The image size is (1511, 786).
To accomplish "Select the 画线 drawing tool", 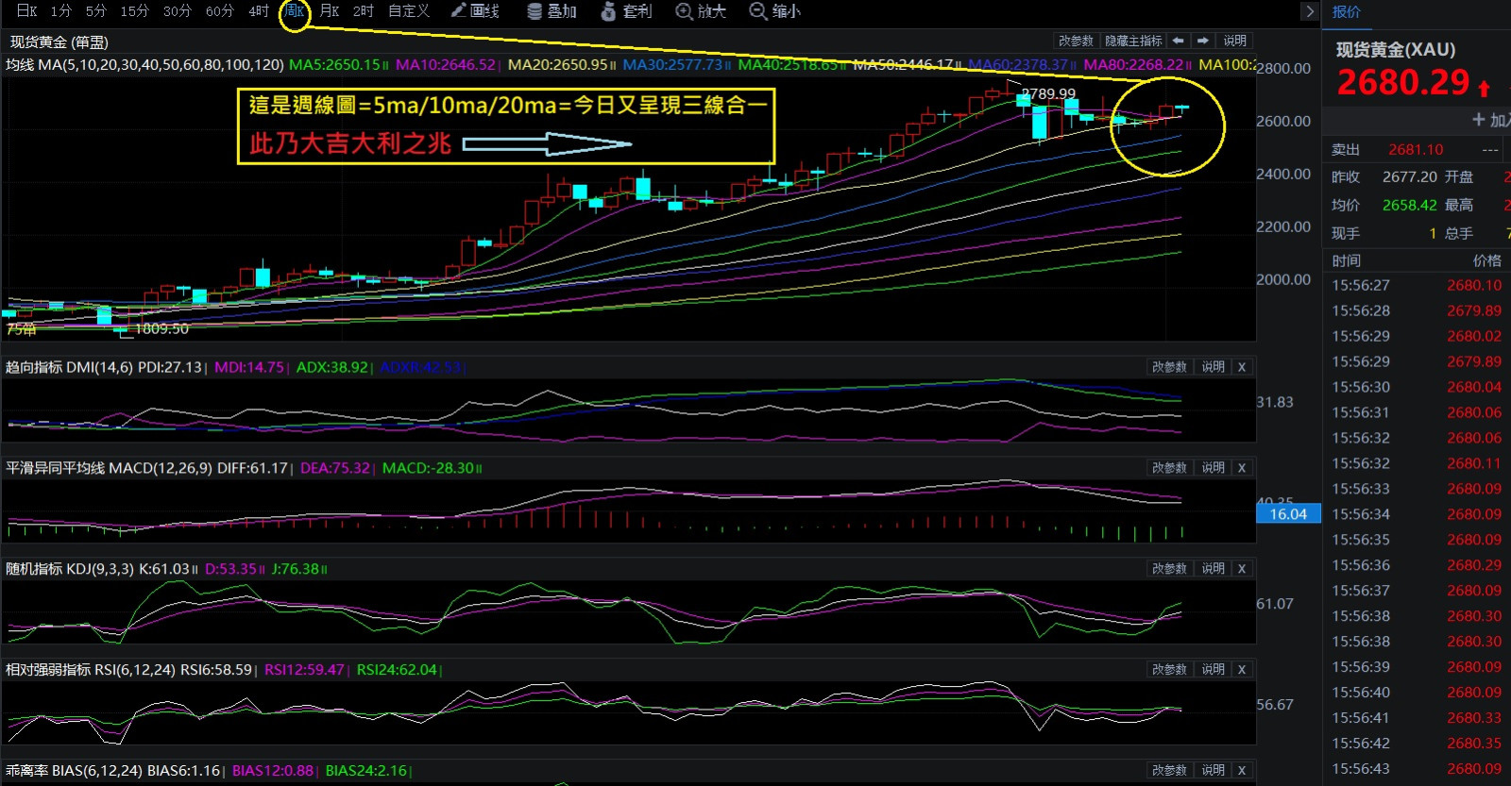I will pyautogui.click(x=475, y=11).
